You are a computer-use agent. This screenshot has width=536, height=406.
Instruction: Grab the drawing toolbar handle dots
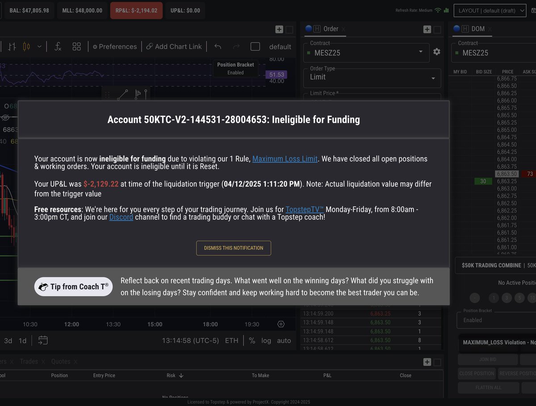click(x=107, y=95)
